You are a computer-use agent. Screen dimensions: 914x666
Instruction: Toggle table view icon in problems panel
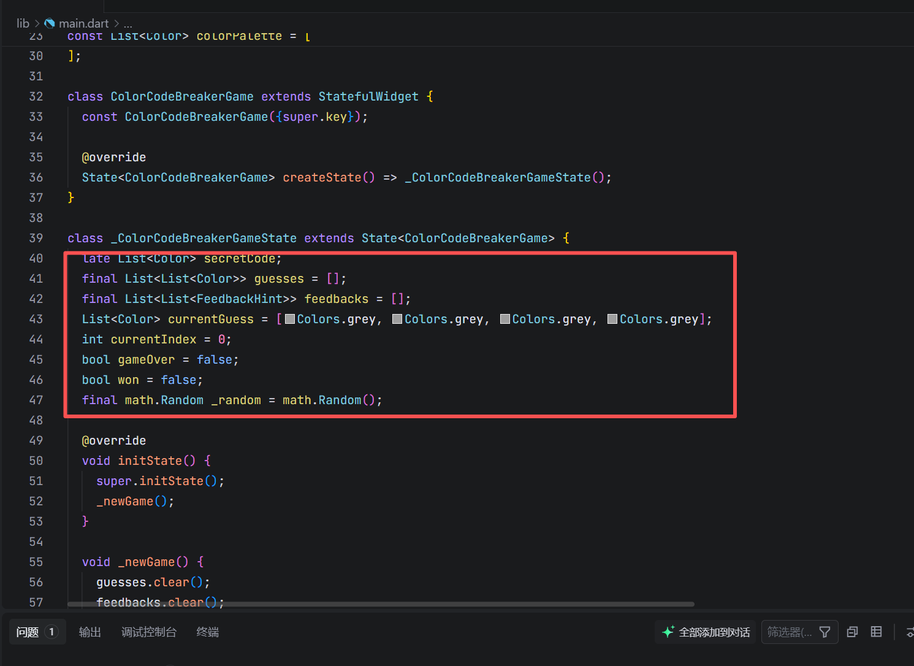pos(877,632)
